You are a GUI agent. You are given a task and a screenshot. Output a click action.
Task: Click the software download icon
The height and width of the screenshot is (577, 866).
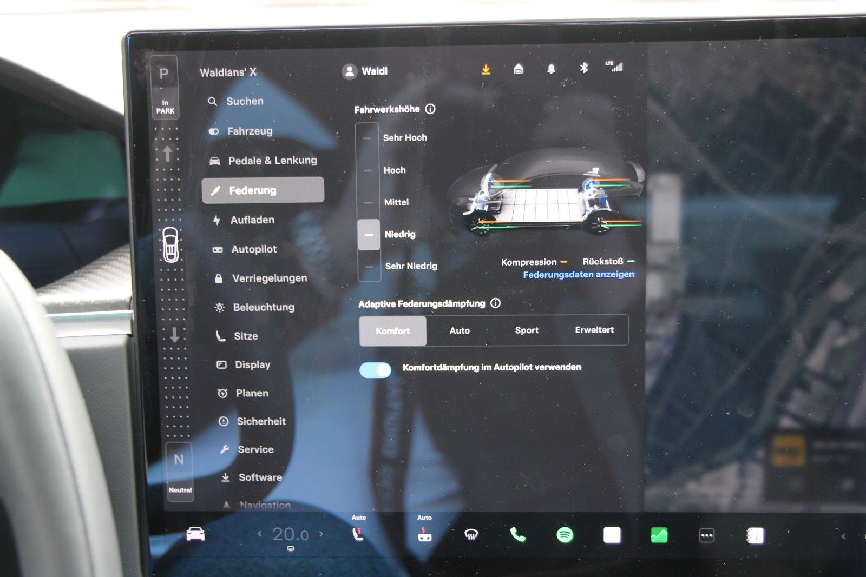pos(486,69)
